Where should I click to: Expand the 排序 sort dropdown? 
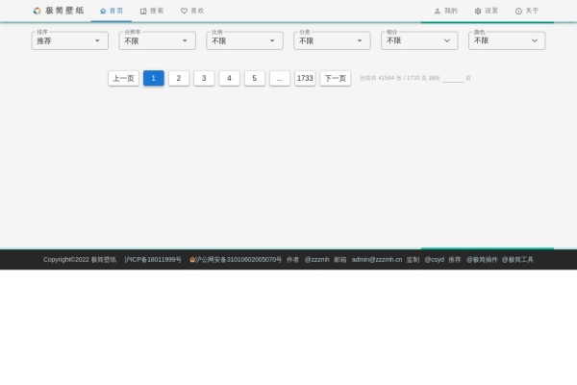pyautogui.click(x=69, y=41)
